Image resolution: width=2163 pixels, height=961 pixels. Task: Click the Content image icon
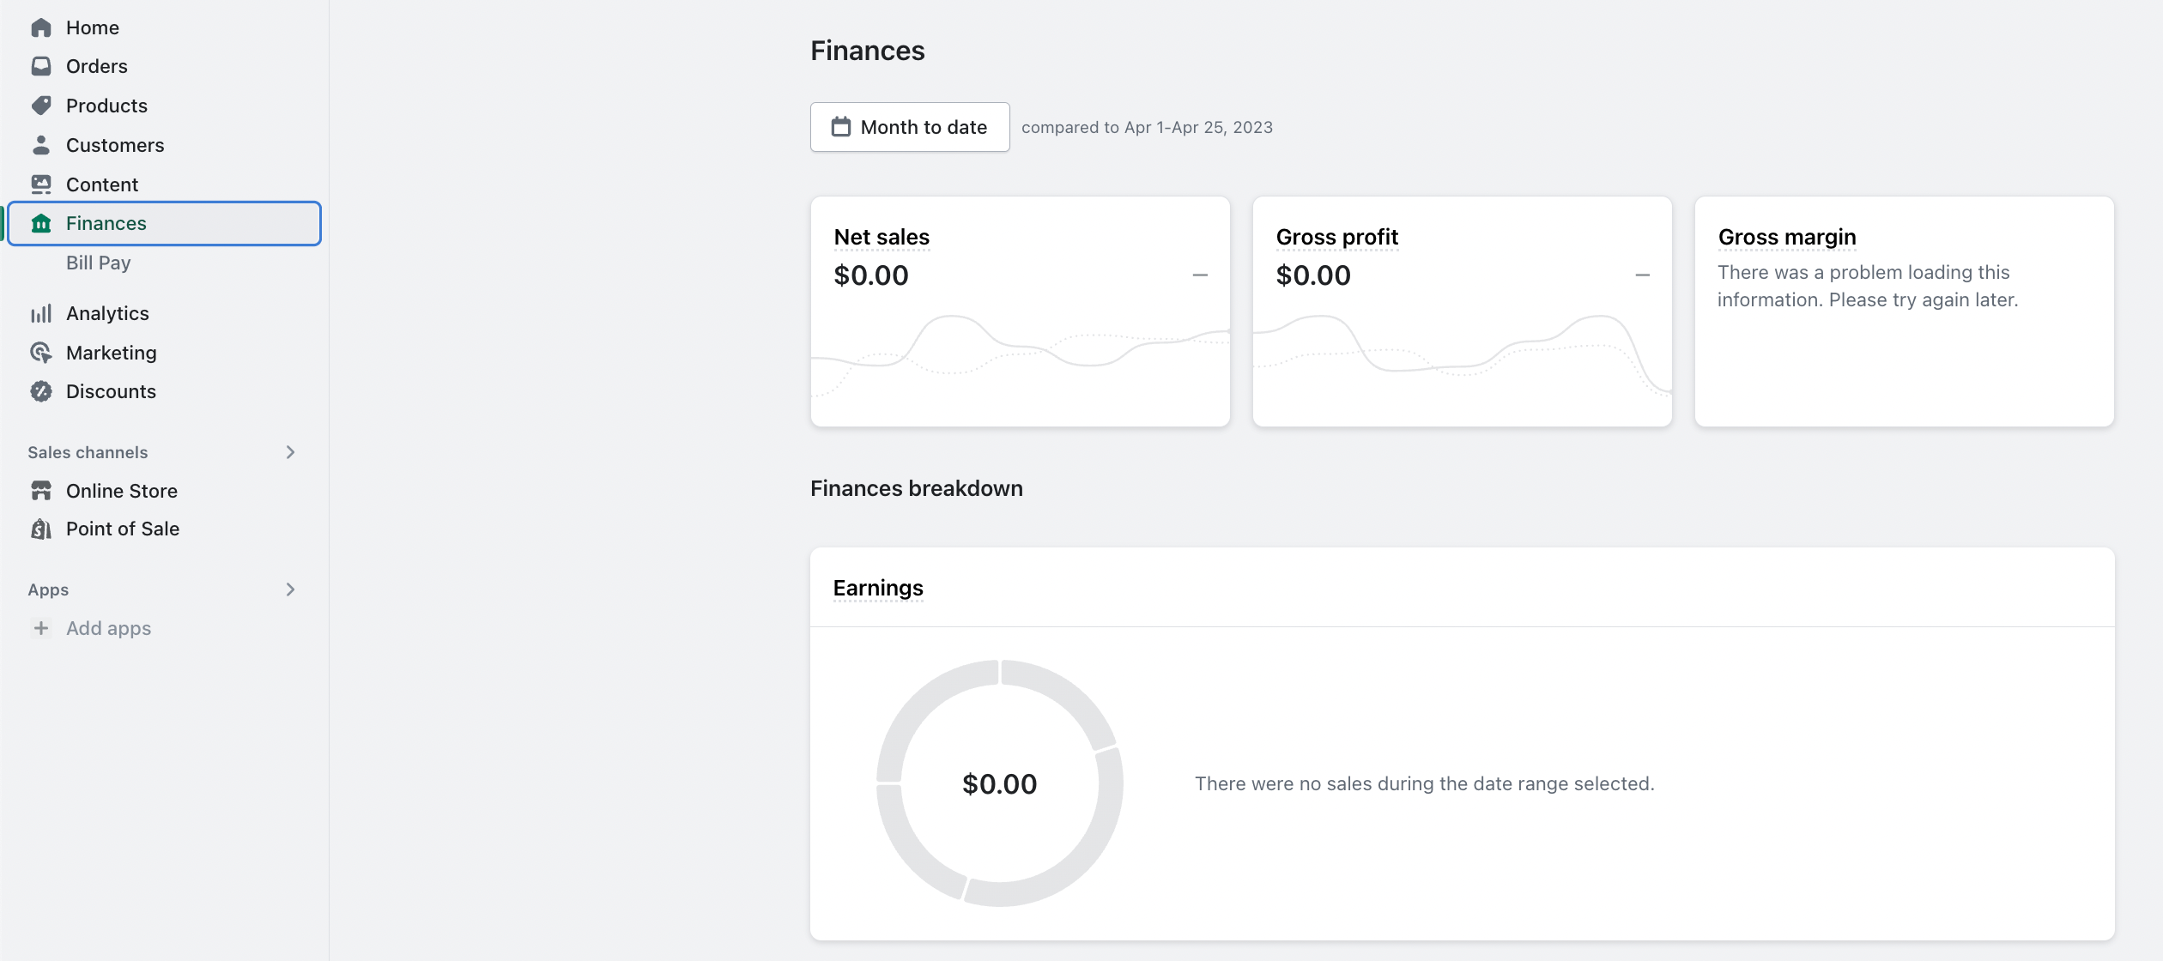(40, 184)
